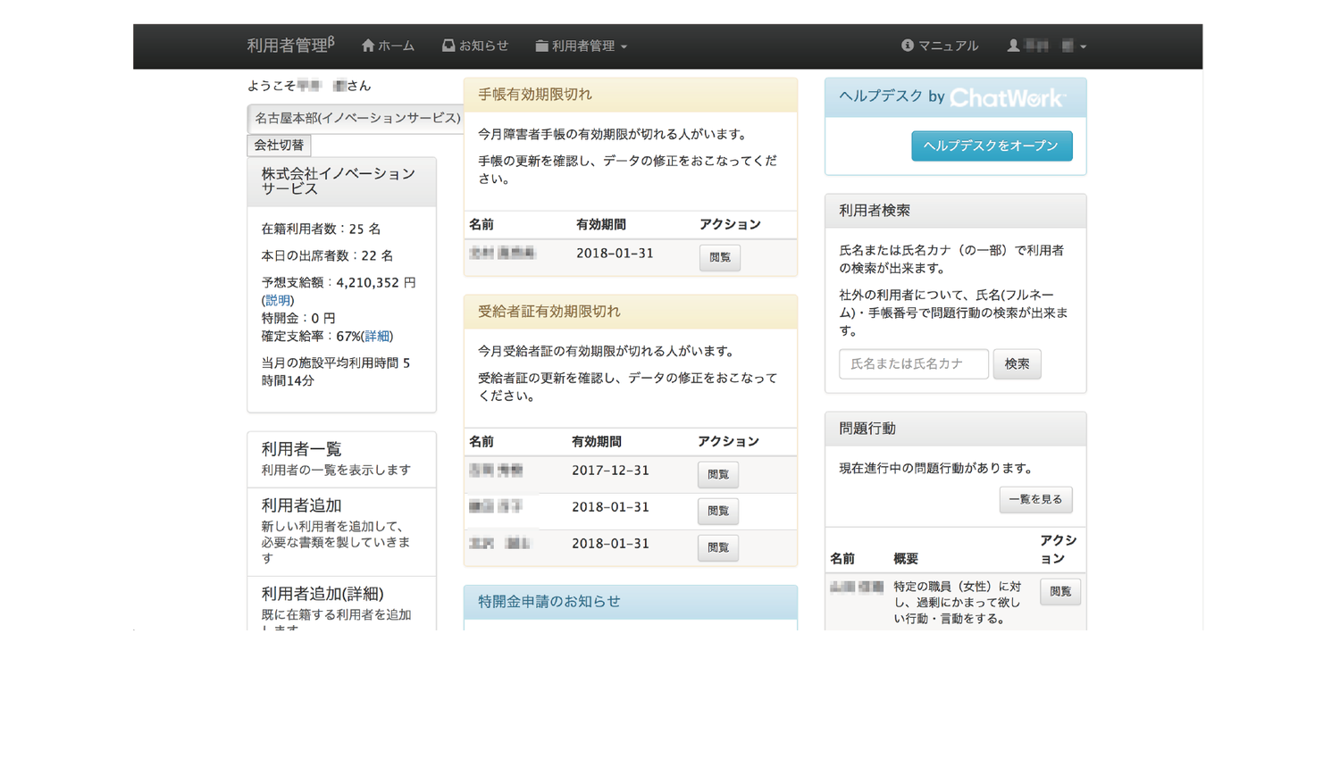Open the 説明 link for 予想支給額
Screen dimensions: 1340x759
278,300
